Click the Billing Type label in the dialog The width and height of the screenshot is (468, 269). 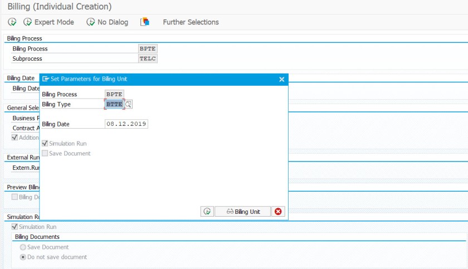56,104
